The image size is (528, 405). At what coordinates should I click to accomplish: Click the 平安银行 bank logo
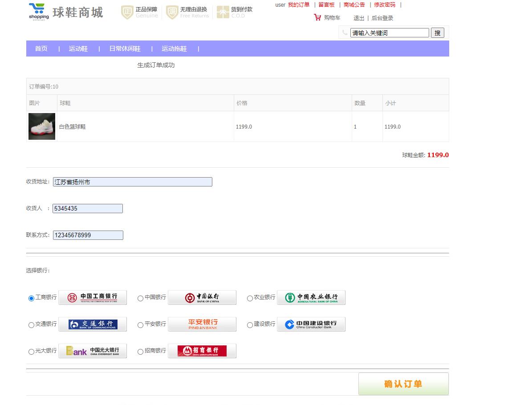202,324
